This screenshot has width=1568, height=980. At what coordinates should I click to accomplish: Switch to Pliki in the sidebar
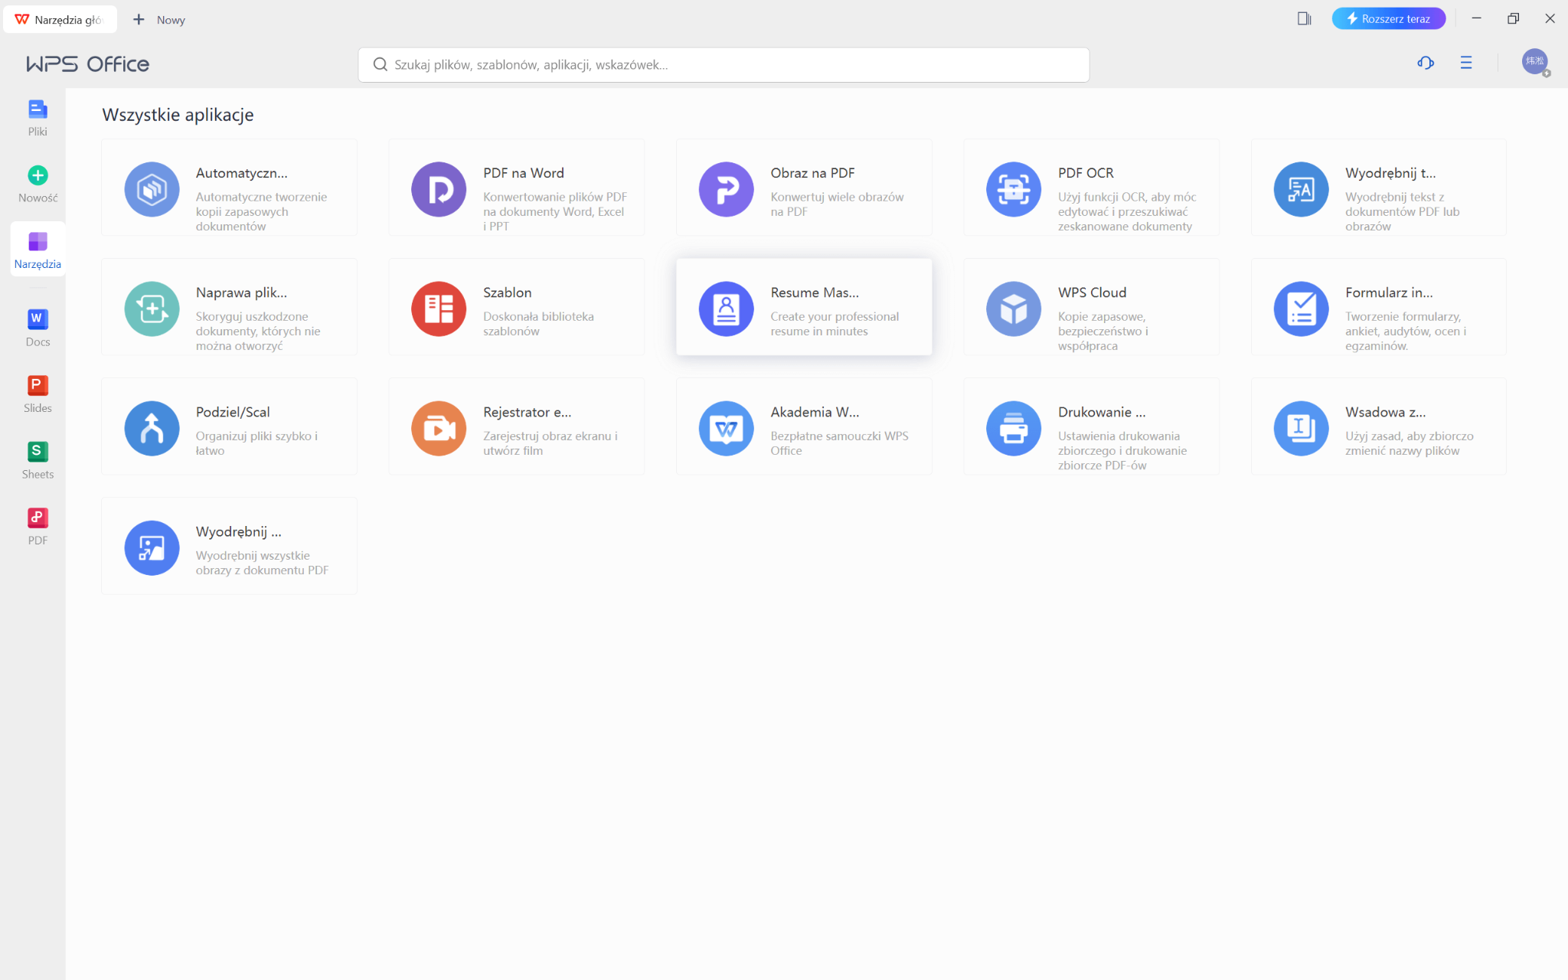pos(38,118)
